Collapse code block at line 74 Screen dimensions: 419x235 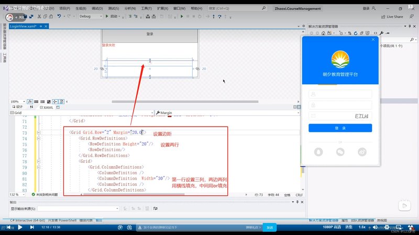click(x=39, y=138)
